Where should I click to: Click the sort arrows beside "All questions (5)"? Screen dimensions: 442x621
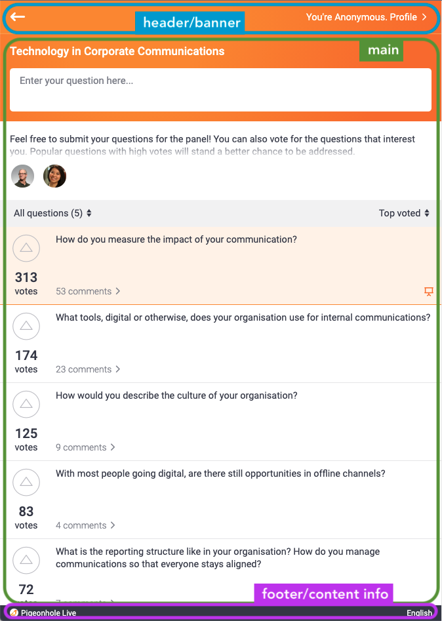coord(88,213)
